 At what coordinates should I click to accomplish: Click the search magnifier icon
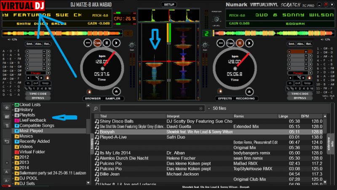(96, 109)
